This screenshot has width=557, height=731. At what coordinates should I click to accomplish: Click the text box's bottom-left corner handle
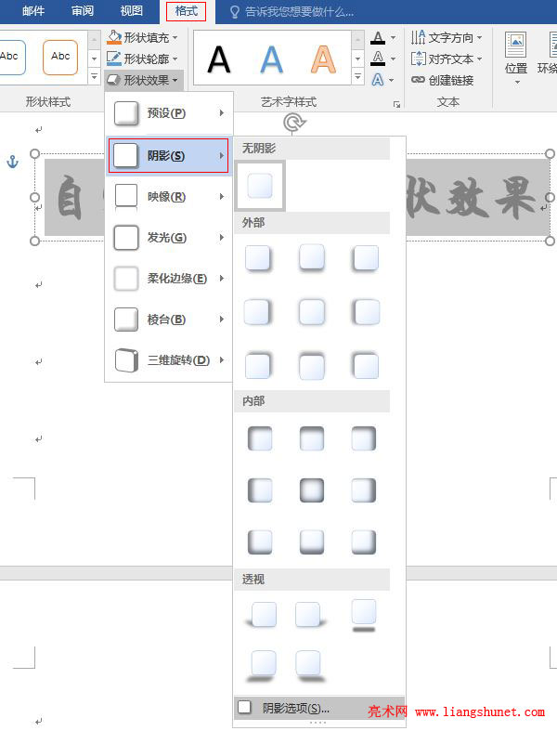coord(34,241)
